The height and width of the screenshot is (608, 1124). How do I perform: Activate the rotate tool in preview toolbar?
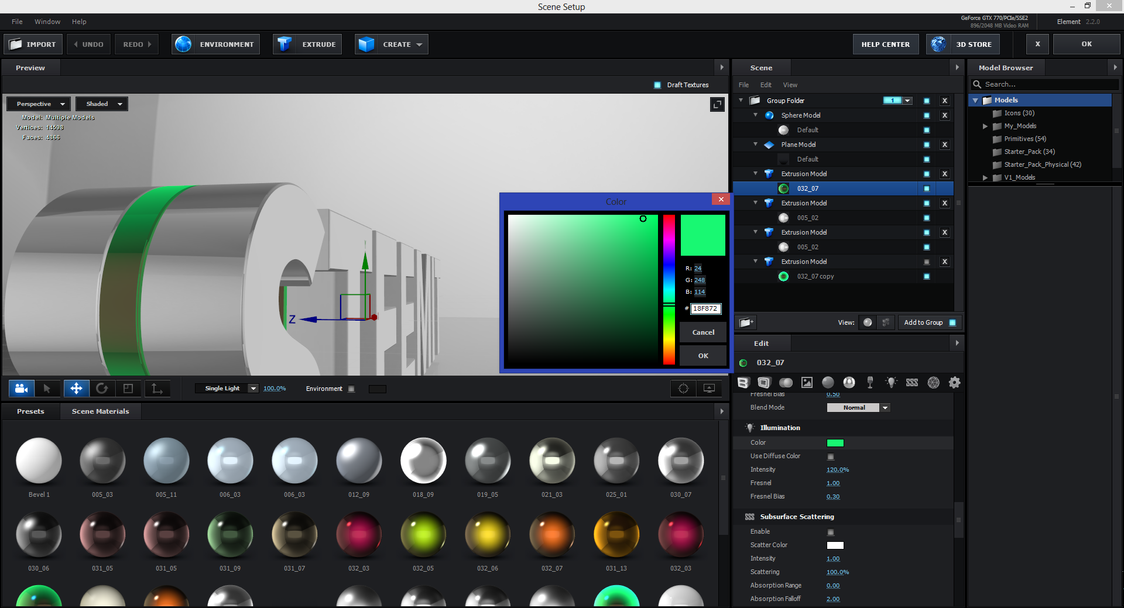click(102, 389)
